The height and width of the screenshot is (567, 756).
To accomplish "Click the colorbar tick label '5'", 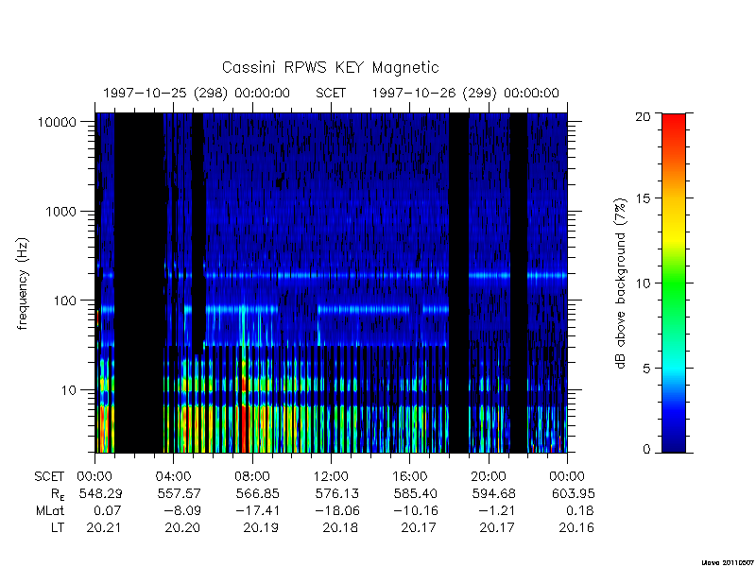I will (x=646, y=369).
